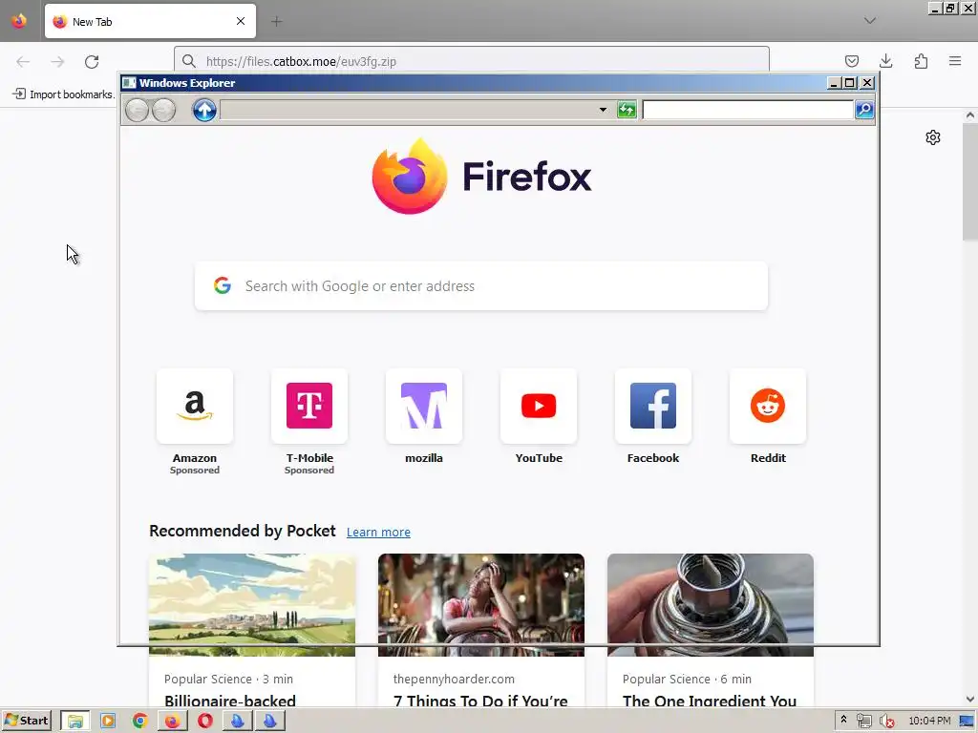Open the thepennyhoarder.com article thumbnail

(x=481, y=604)
